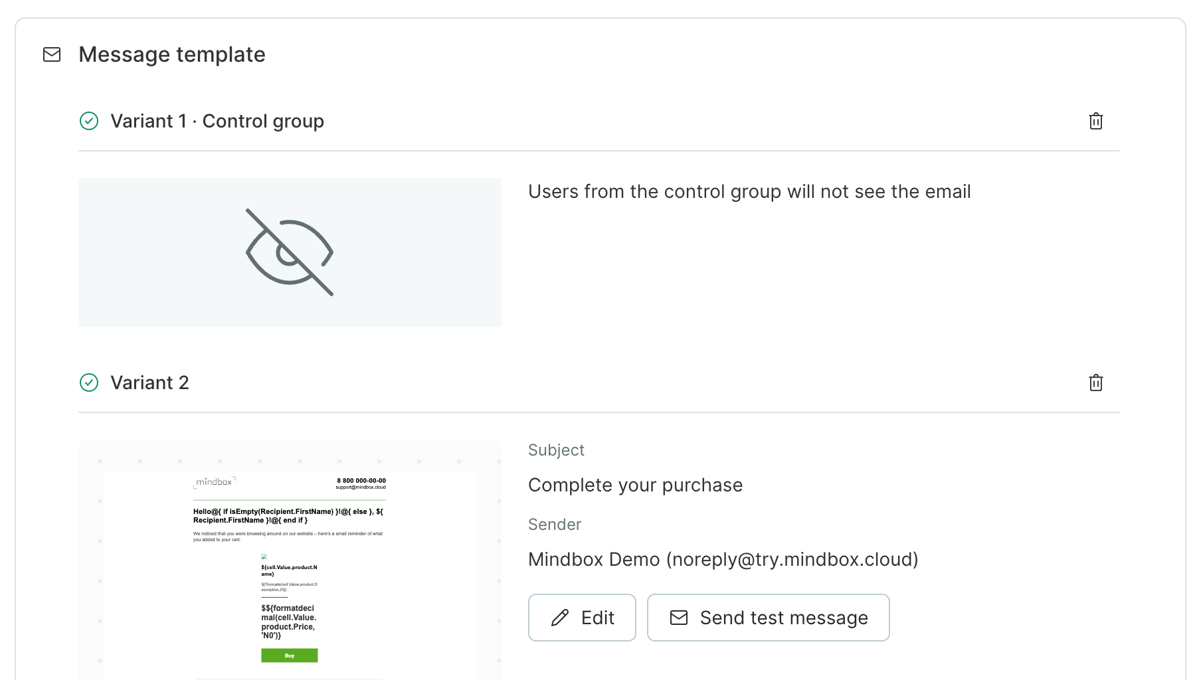This screenshot has width=1201, height=680.
Task: Click the green Buy button in email preview
Action: [x=290, y=655]
